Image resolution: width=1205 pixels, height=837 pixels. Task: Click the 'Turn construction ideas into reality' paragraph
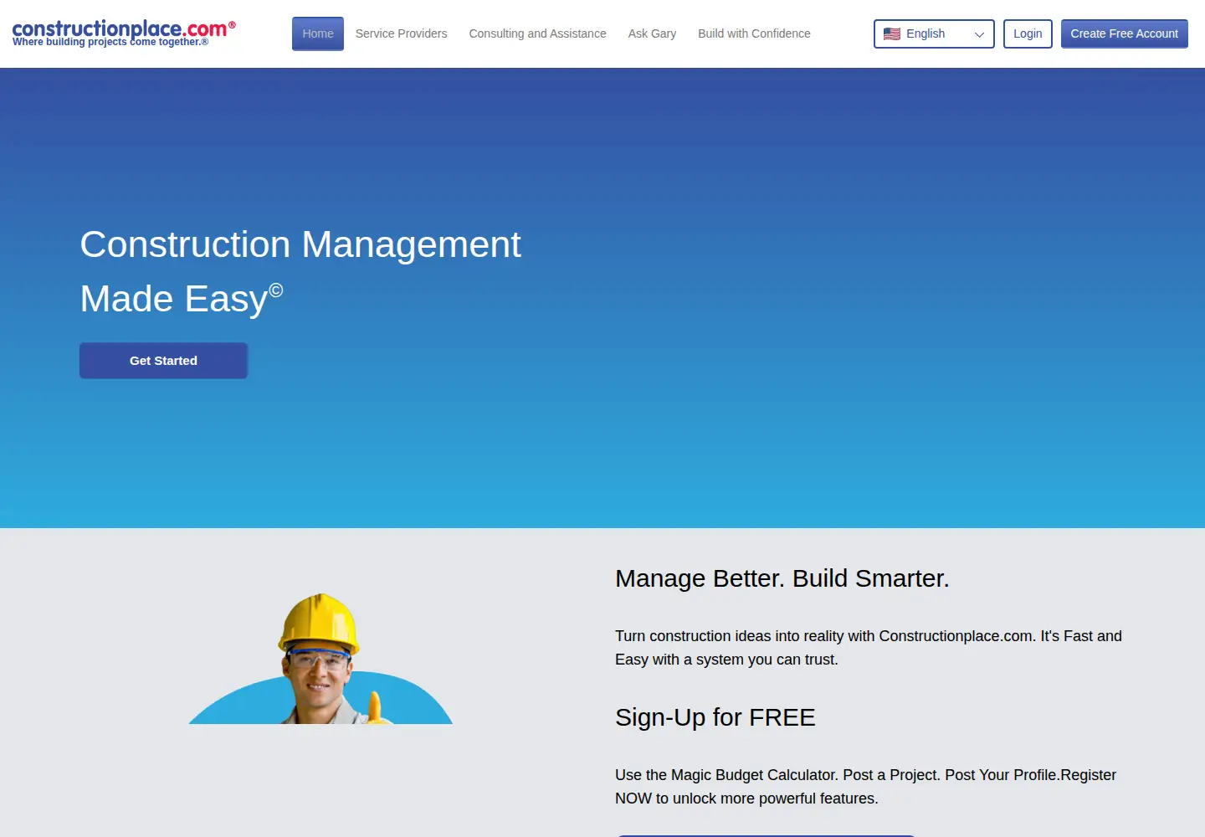869,648
